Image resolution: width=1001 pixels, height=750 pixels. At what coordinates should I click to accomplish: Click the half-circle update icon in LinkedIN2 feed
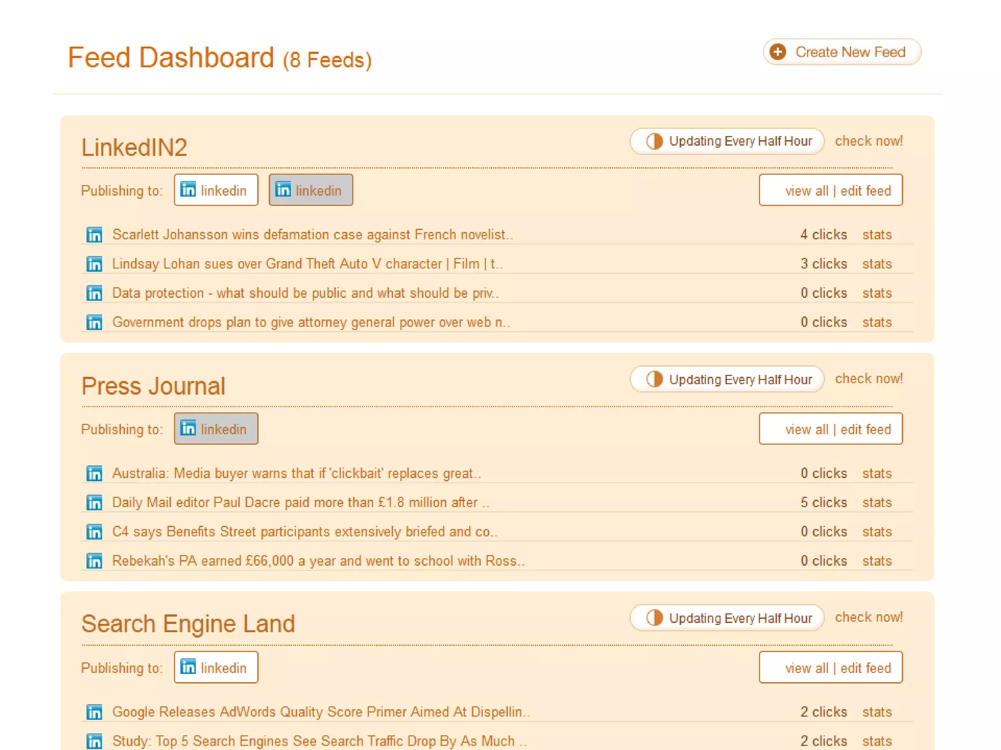(654, 141)
